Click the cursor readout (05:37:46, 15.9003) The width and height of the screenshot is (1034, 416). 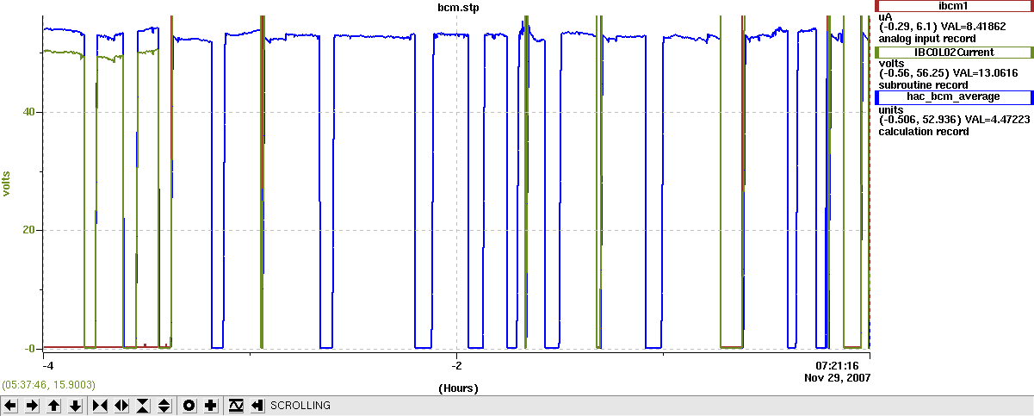coord(48,384)
